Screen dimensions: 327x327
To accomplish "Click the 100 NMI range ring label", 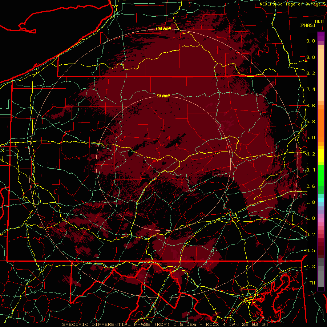I will coord(163,29).
